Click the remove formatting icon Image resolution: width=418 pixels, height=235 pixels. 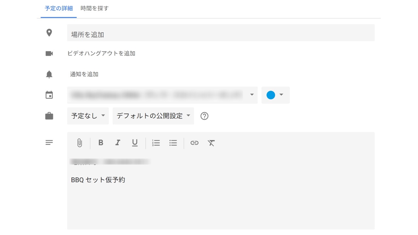pos(211,143)
